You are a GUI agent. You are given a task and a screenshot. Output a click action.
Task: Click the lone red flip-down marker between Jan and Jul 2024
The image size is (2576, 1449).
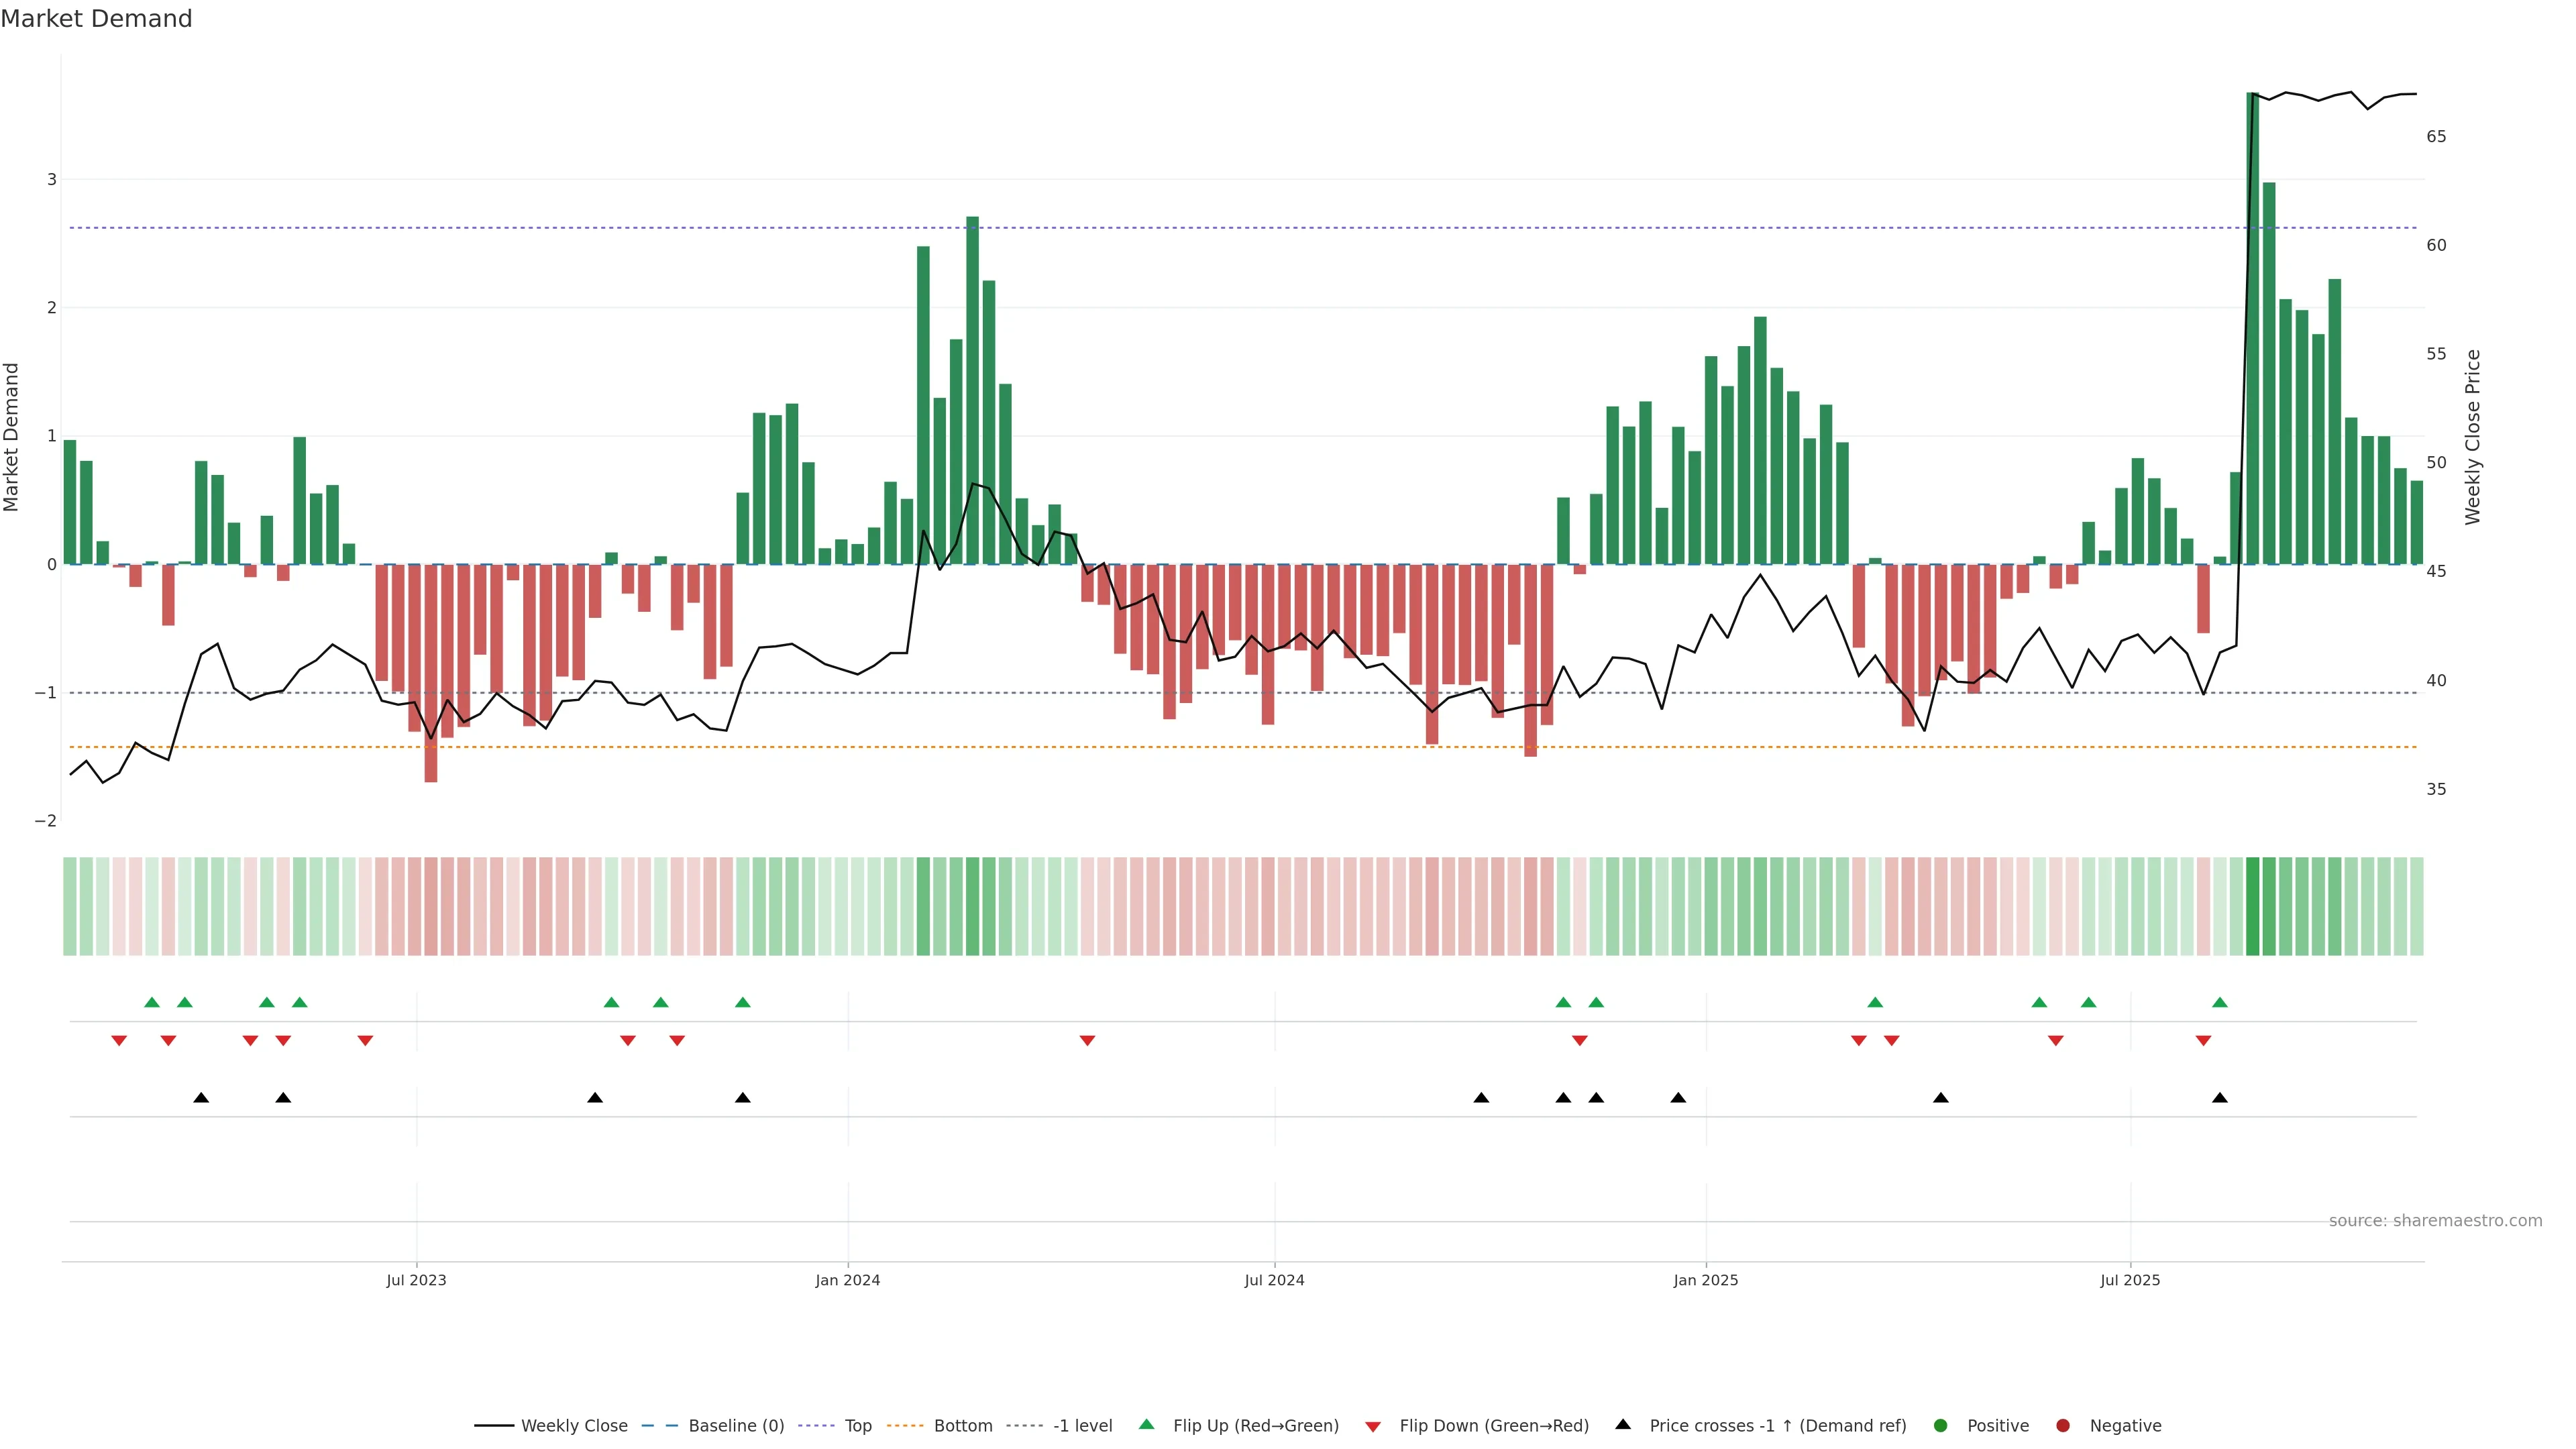click(1087, 1041)
